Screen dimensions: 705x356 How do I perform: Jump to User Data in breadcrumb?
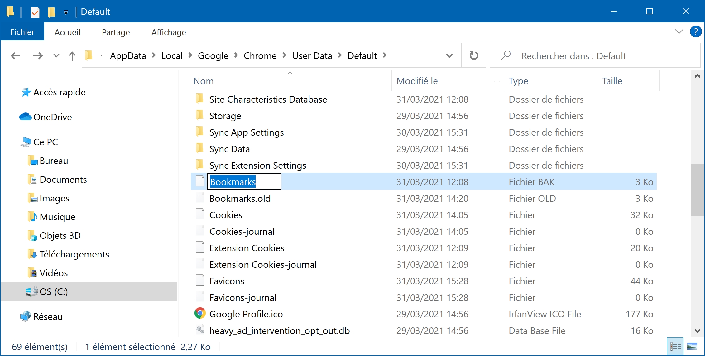312,56
